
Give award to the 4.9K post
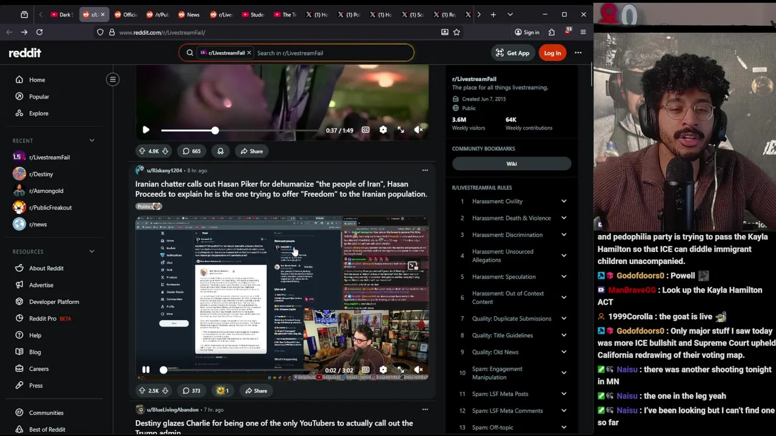click(x=221, y=151)
